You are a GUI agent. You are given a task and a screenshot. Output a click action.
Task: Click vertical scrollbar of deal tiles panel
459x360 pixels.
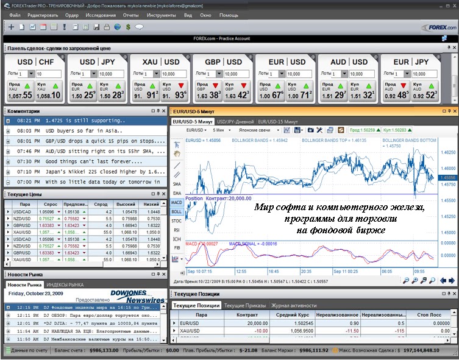pyautogui.click(x=454, y=78)
